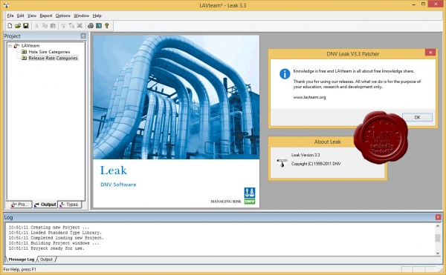Save the project with the floppy disk icon
Screen dimensions: 446x275
[x=25, y=26]
